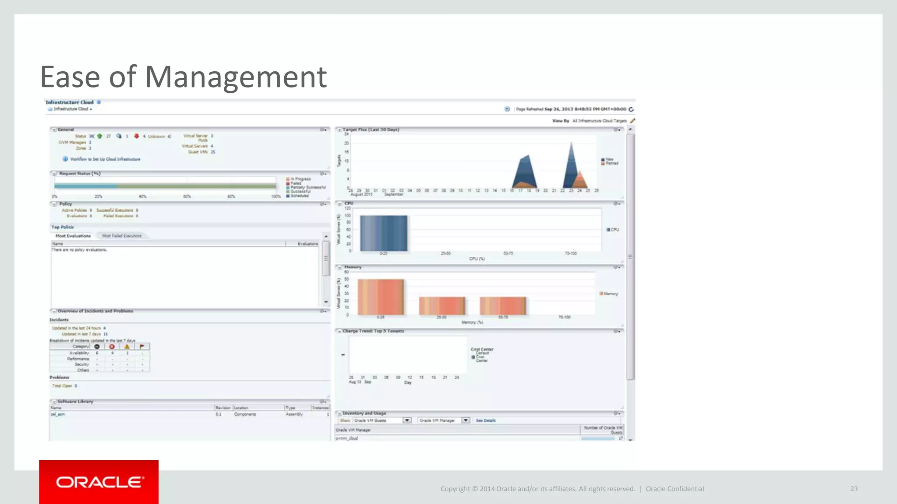
Task: Click the Evaluations column header
Action: tap(303, 244)
